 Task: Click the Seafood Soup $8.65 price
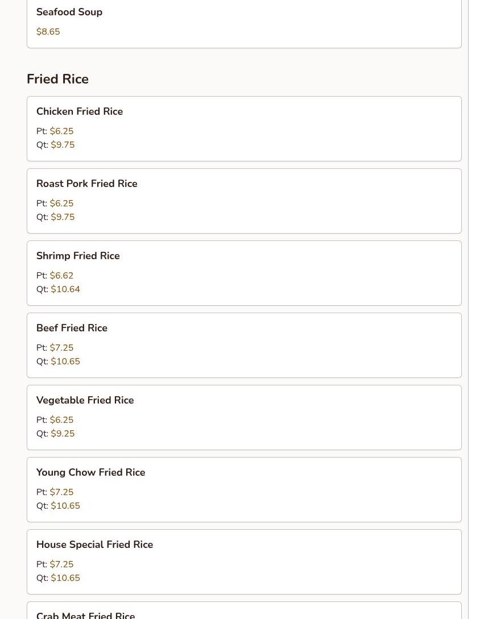48,32
